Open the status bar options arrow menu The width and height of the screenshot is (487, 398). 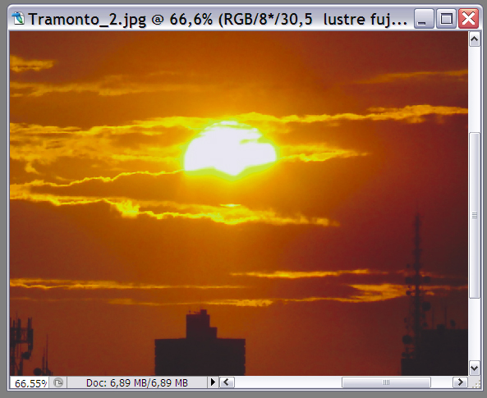point(213,382)
